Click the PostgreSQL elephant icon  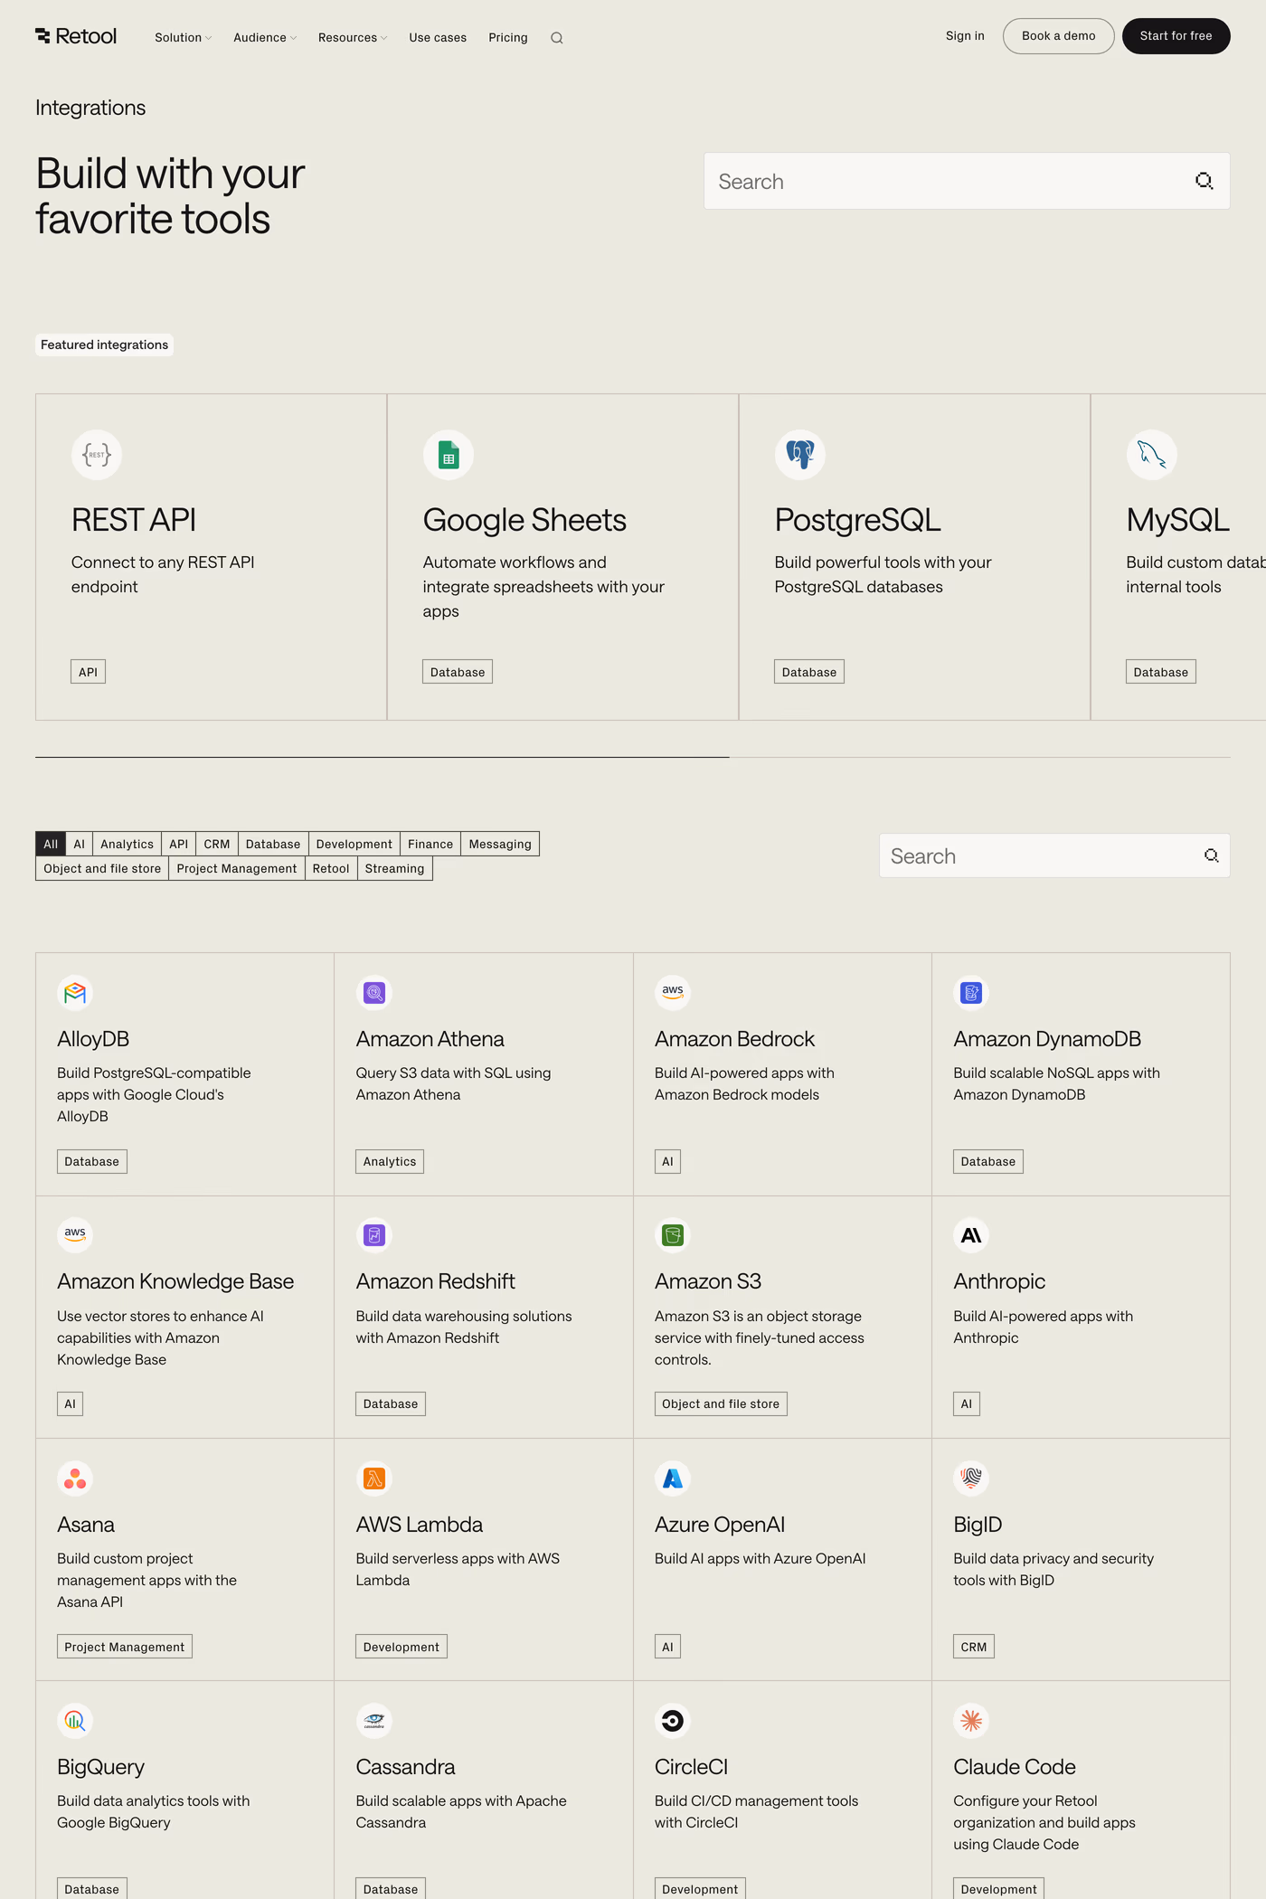click(x=800, y=454)
